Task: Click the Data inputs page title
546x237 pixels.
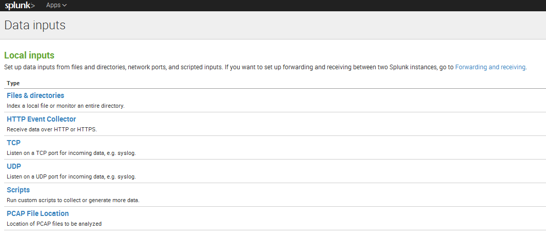Action: click(x=35, y=25)
